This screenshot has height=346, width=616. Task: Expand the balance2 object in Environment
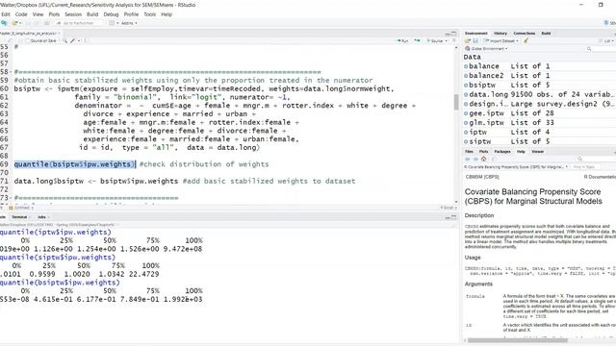pos(466,76)
